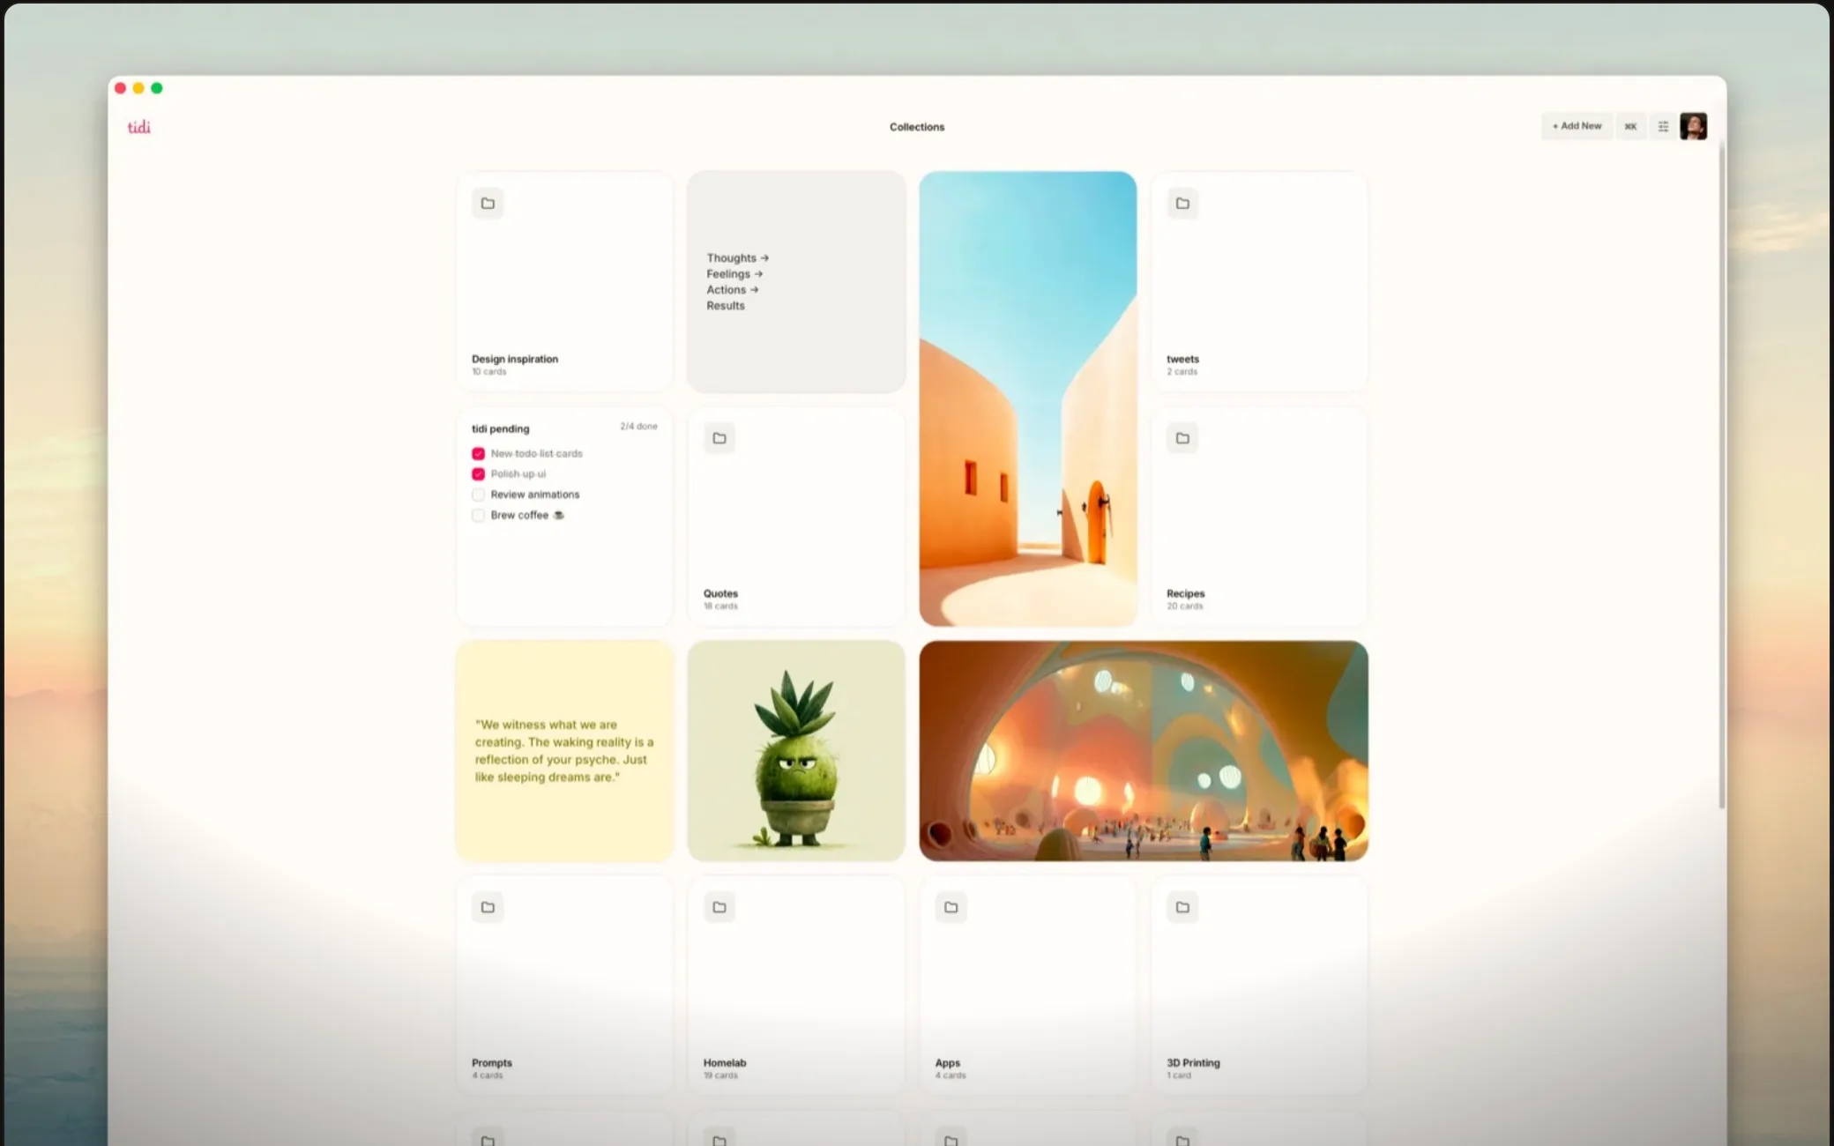Image resolution: width=1834 pixels, height=1146 pixels.
Task: Uncheck the Polish up ui item
Action: 478,473
